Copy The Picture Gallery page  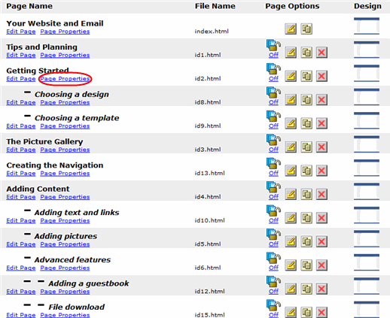[x=306, y=147]
